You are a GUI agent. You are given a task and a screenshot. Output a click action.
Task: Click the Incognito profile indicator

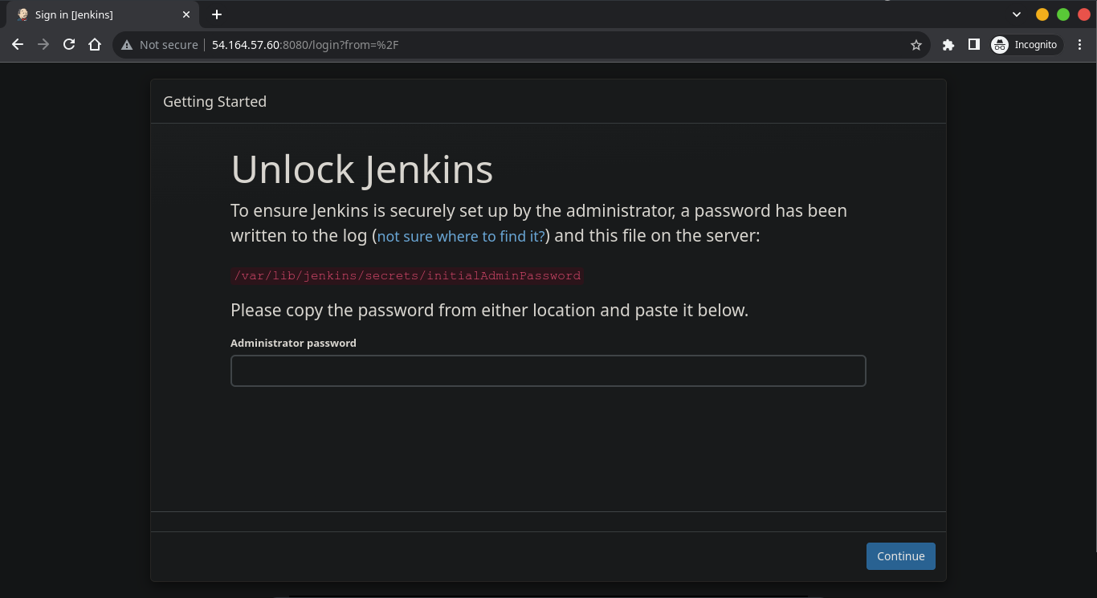[1025, 45]
